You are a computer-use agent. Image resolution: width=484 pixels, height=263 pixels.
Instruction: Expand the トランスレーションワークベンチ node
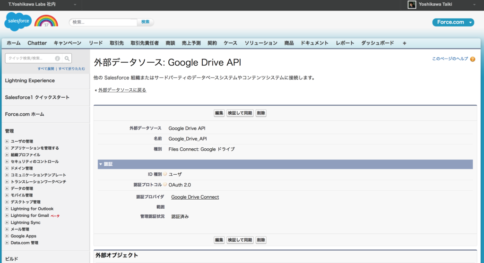pos(7,182)
